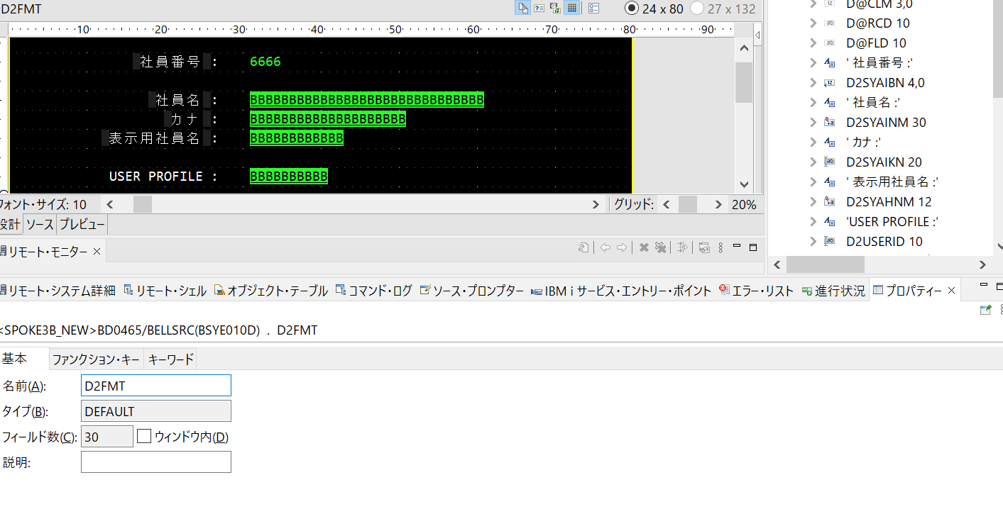
Task: Click the properties list icon in design toolbar
Action: [594, 9]
